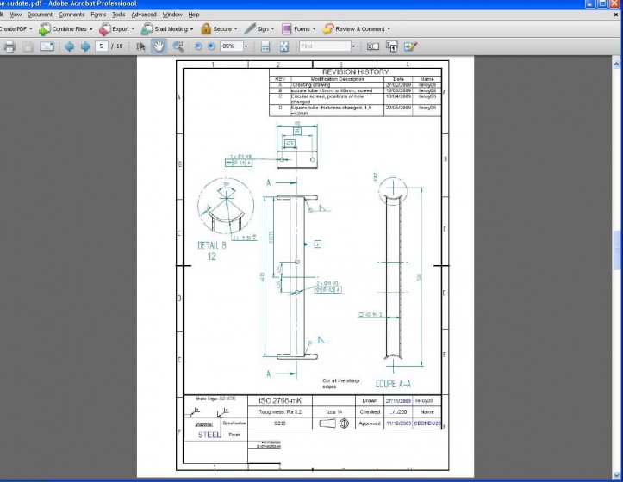
Task: Pick the Marquee Zoom tool
Action: (x=178, y=46)
